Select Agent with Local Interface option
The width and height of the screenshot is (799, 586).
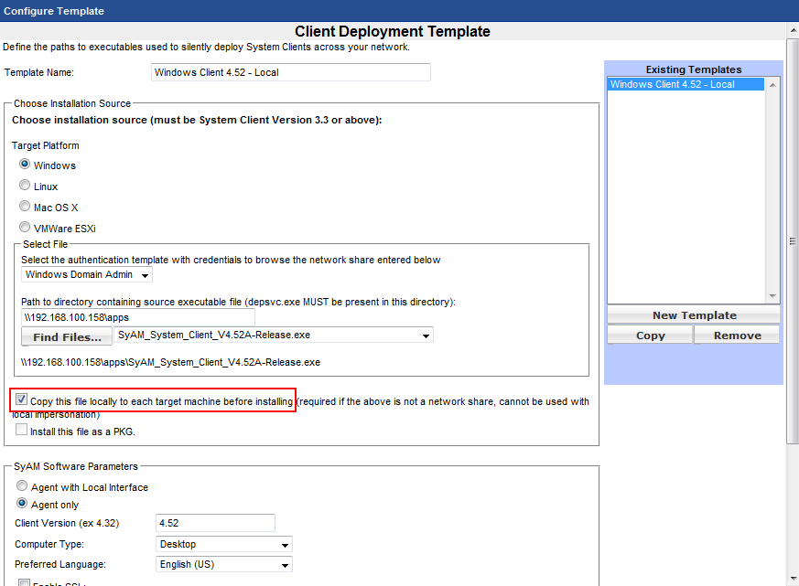point(23,487)
